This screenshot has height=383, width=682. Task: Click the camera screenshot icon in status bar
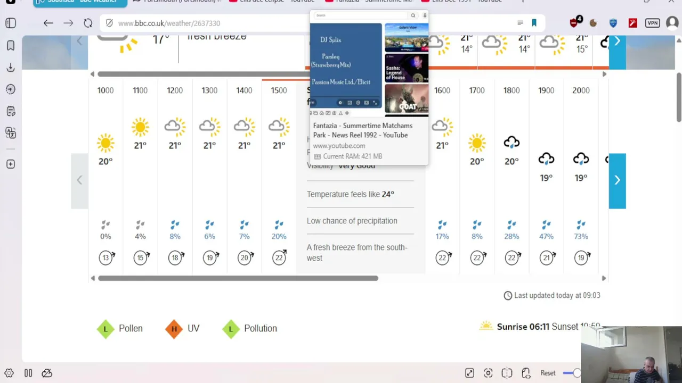pos(488,373)
